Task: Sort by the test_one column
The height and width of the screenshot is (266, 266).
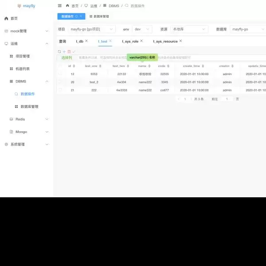Action: tap(100, 66)
